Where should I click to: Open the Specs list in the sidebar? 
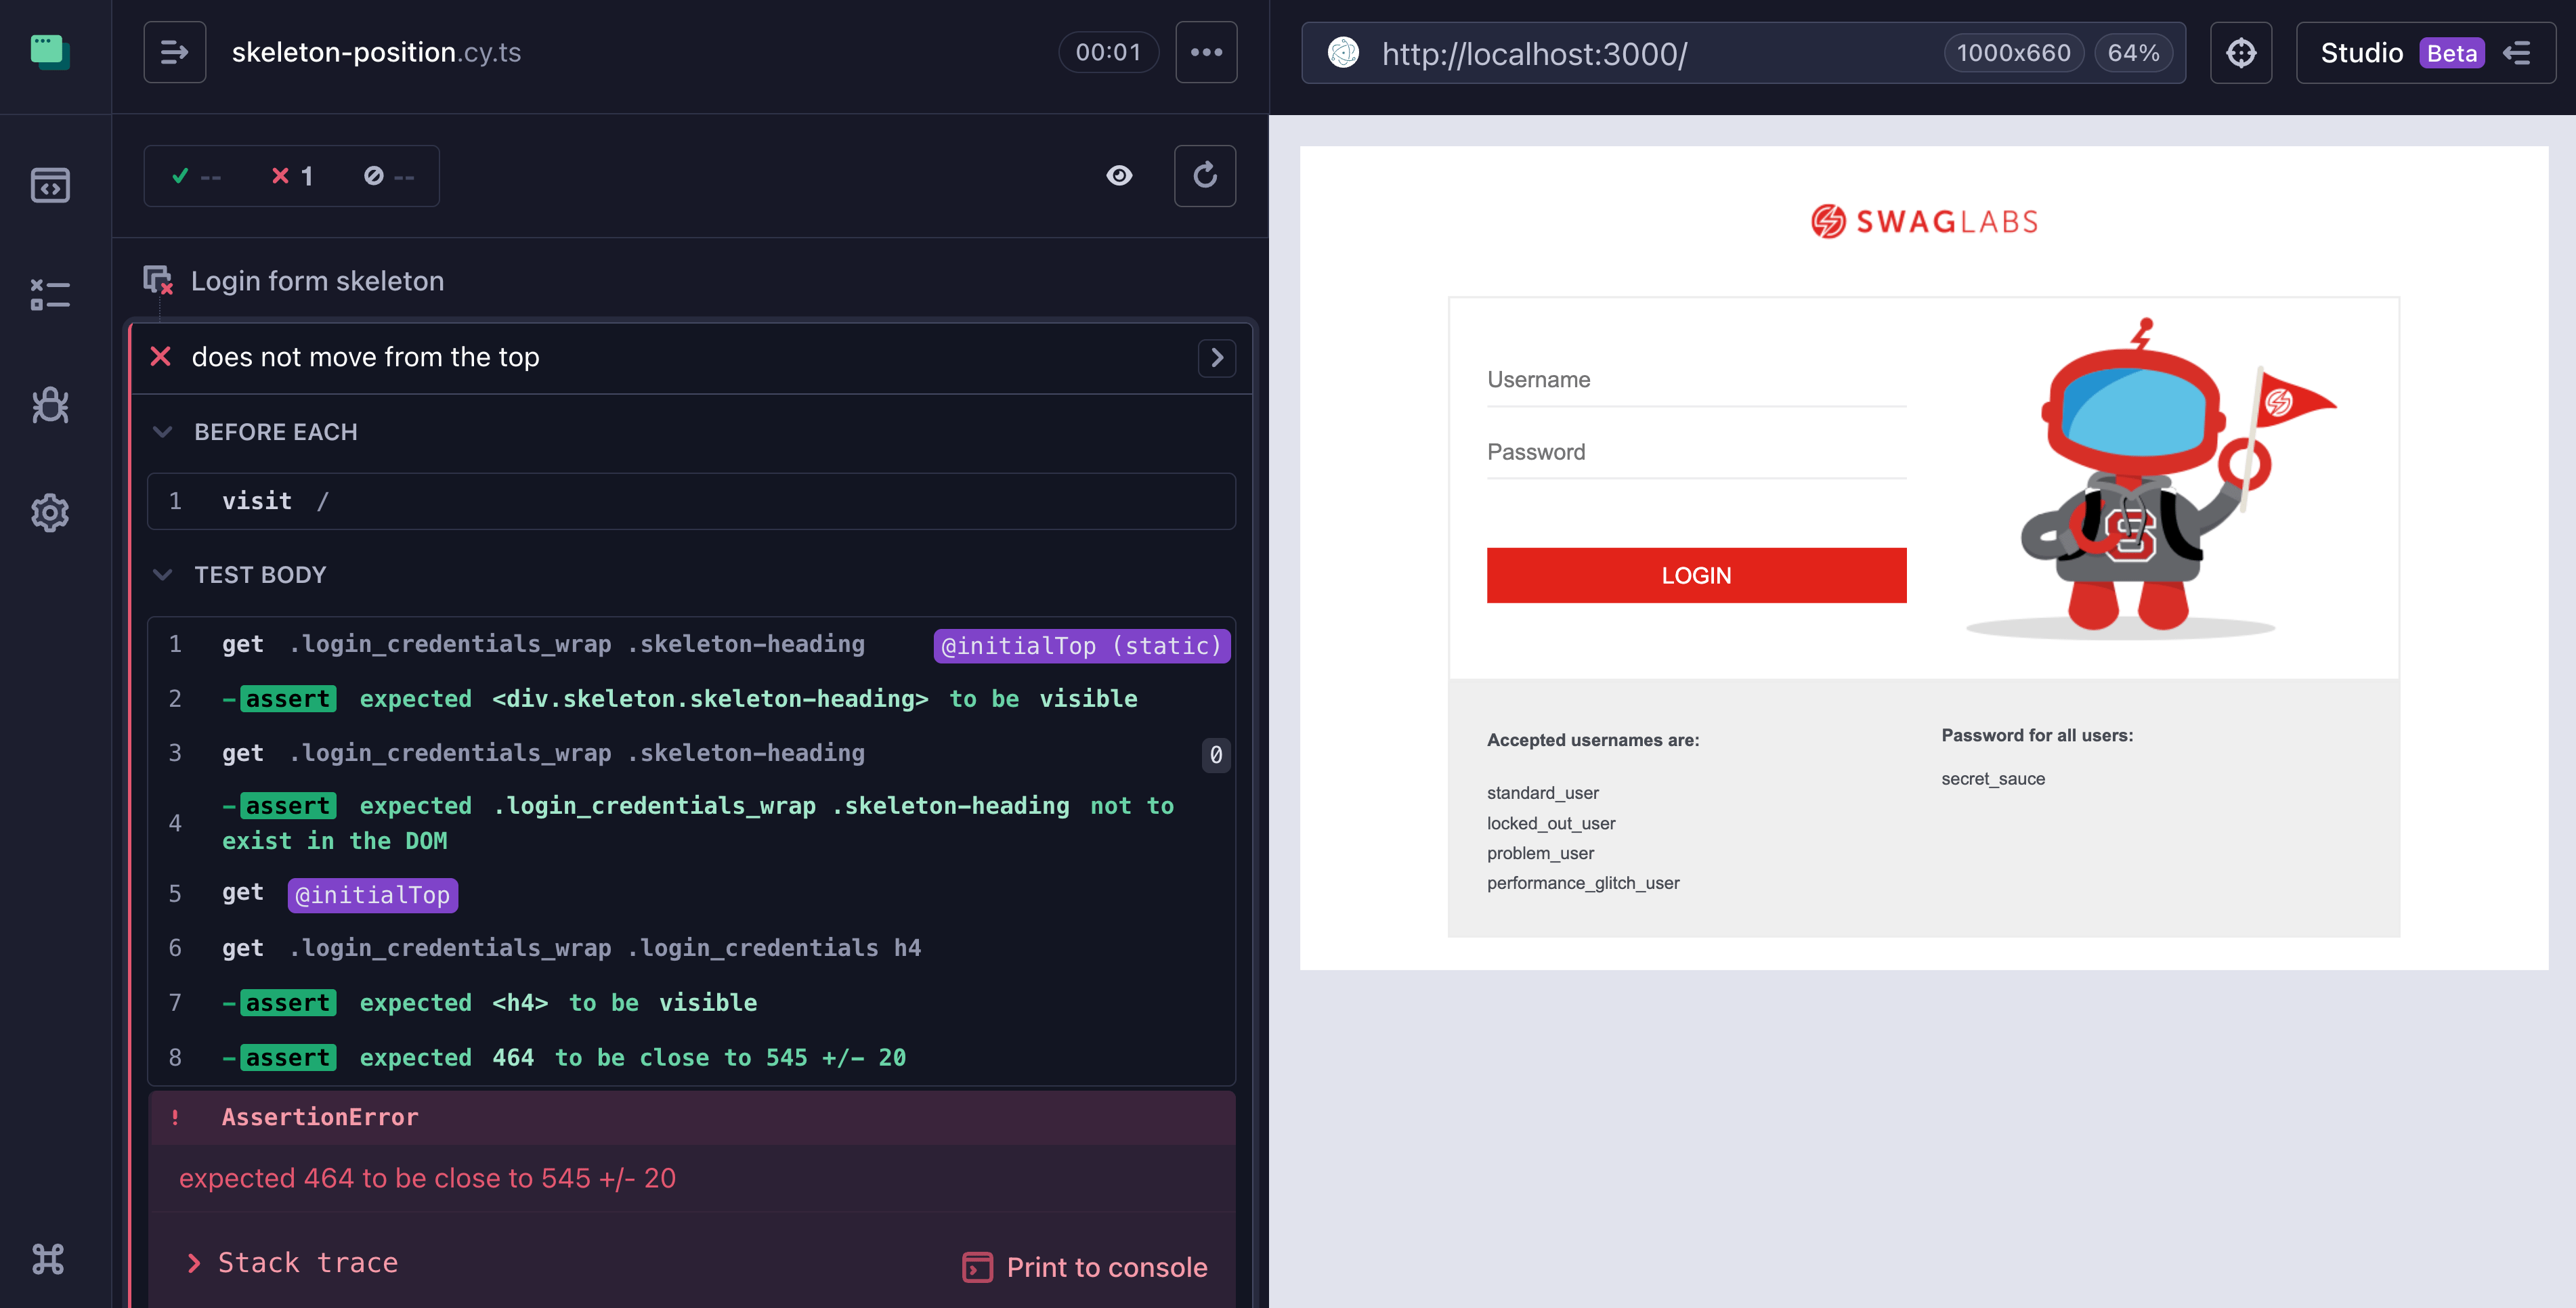50,185
